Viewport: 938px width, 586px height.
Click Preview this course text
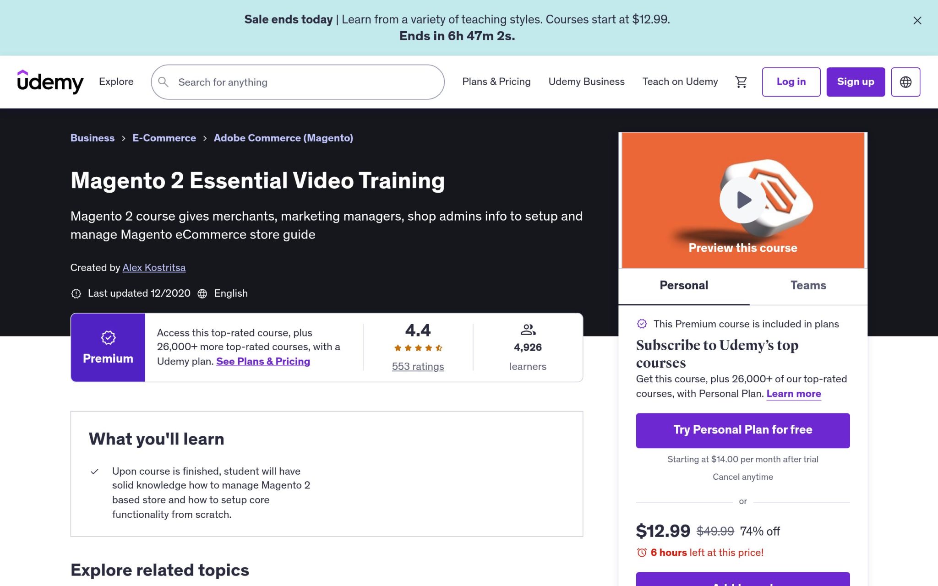click(x=742, y=248)
